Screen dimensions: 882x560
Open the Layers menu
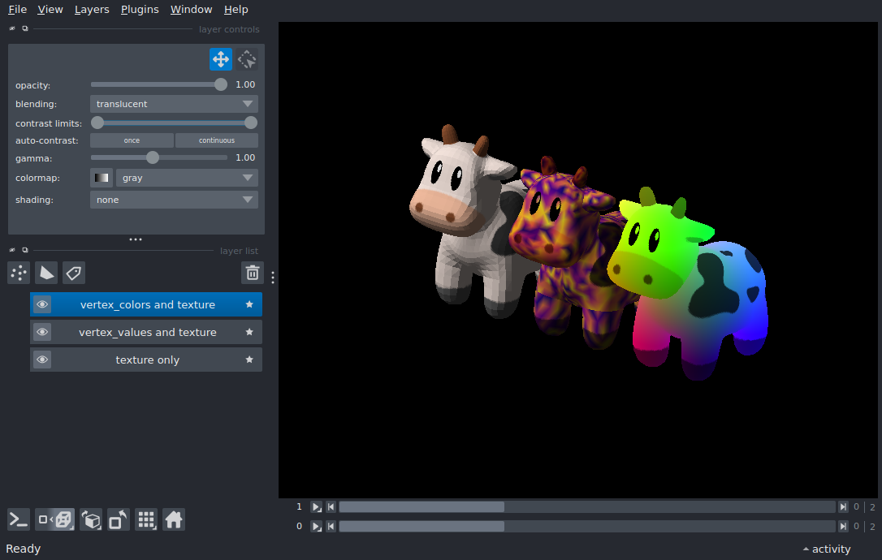92,10
